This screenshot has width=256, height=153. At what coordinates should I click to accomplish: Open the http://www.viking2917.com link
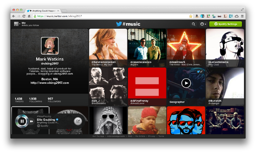coord(50,83)
